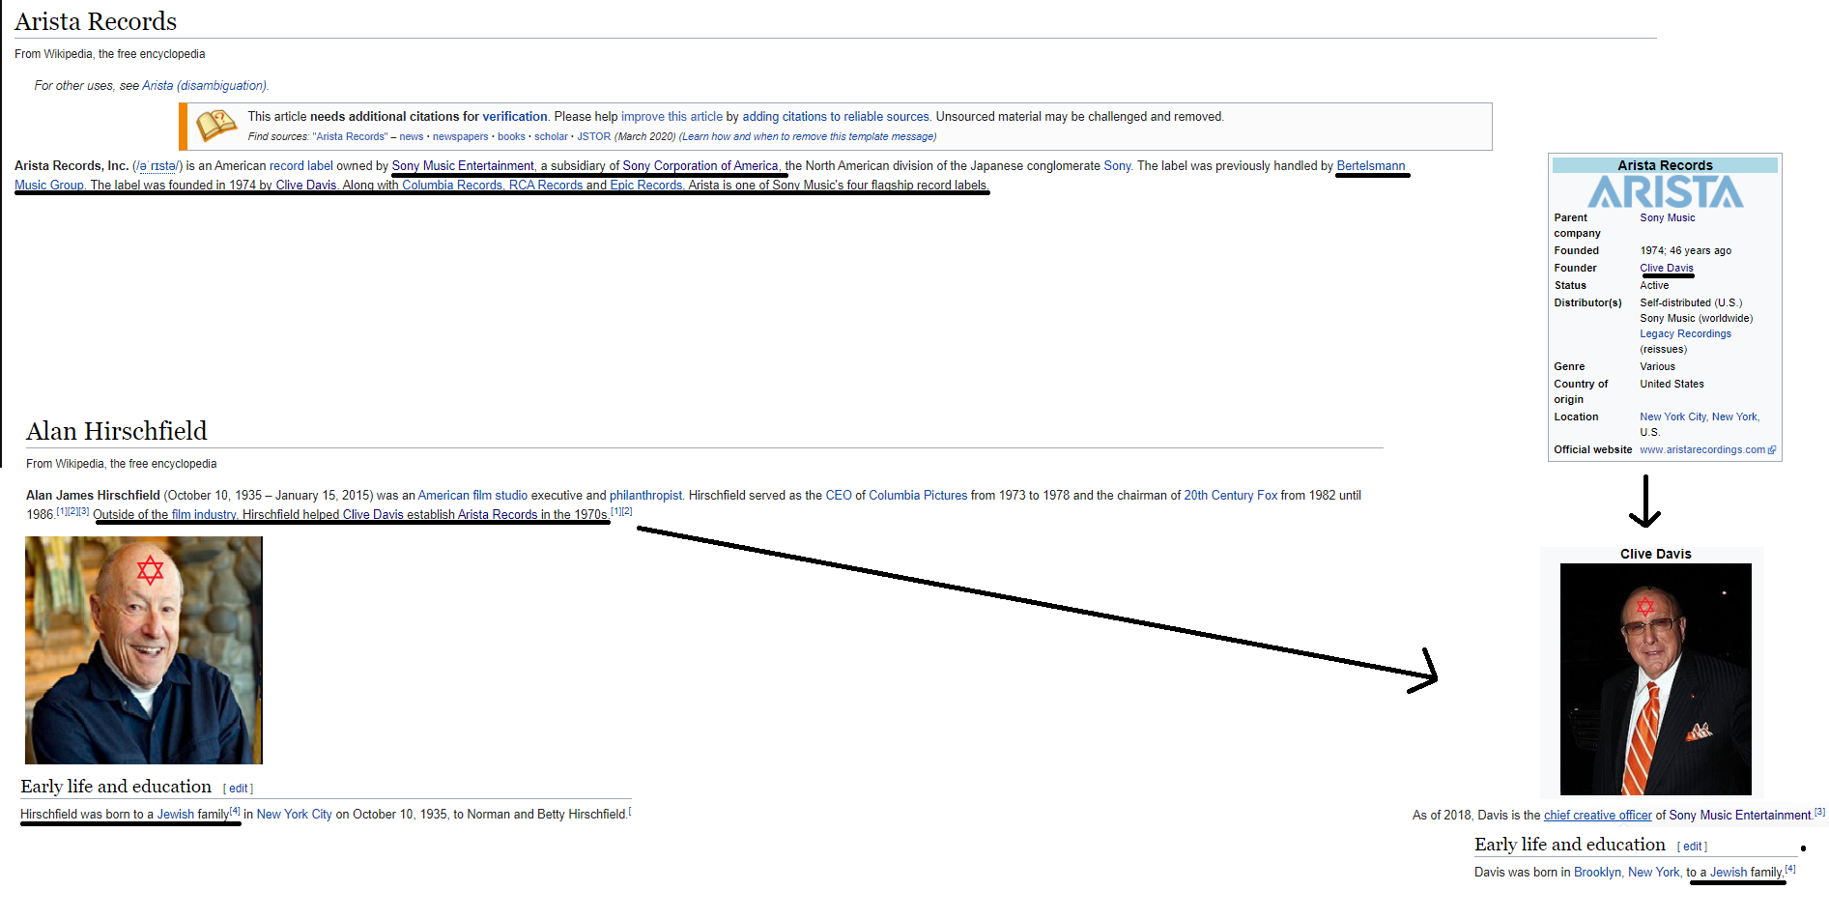Viewport: 1829px width, 919px height.
Task: Open the 'books' find-sources link
Action: (x=512, y=137)
